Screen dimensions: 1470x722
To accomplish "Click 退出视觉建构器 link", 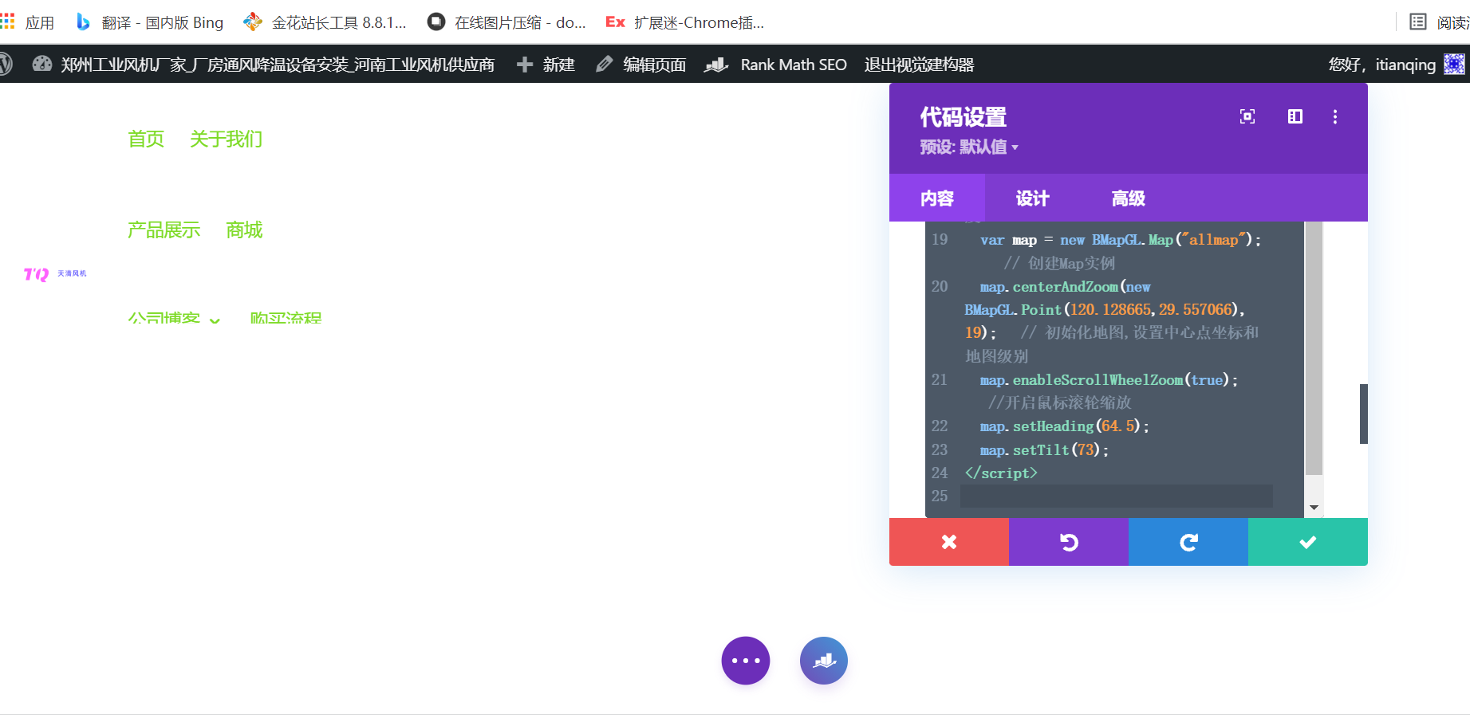I will (920, 65).
